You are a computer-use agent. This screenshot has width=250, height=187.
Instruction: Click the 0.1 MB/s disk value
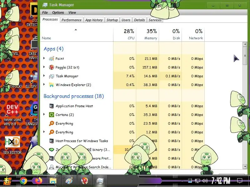173,76
